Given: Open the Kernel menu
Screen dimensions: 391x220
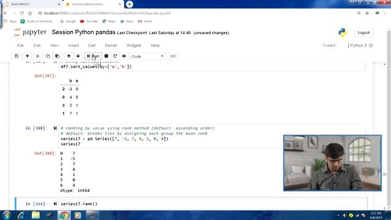Looking at the screenshot, I should point(111,45).
